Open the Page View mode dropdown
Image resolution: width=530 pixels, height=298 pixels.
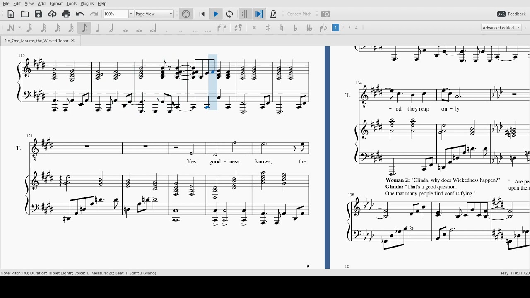154,14
